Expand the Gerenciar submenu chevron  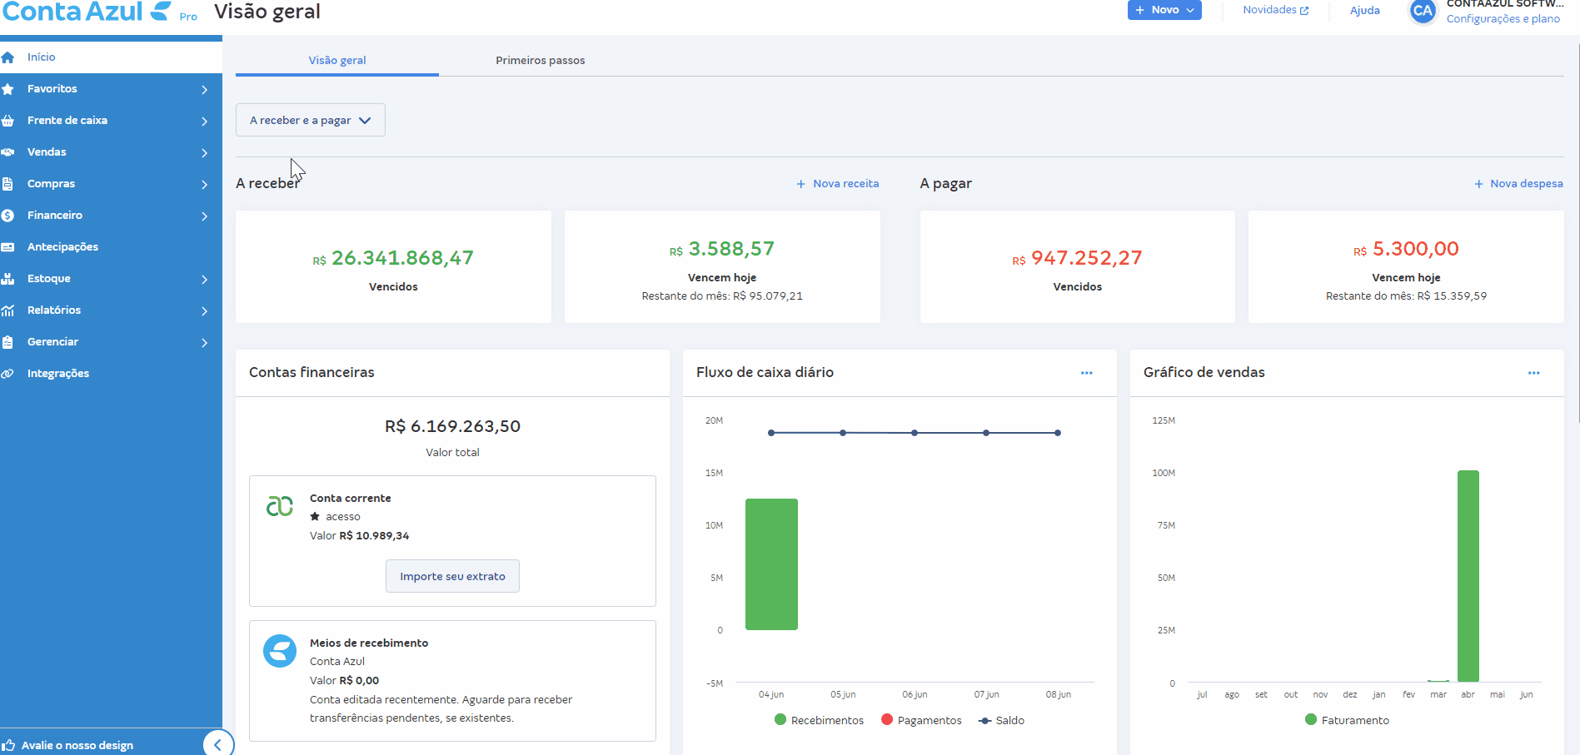pyautogui.click(x=204, y=342)
